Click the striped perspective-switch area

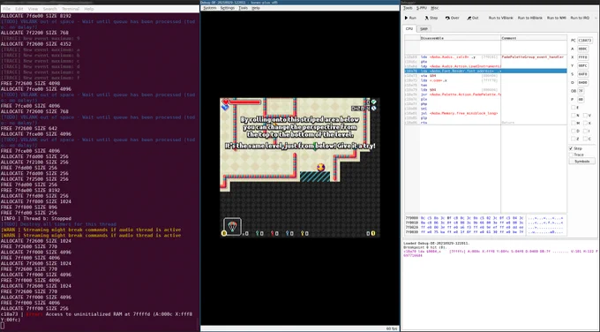[315, 177]
